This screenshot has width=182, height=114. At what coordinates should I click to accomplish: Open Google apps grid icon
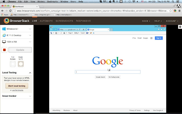151,38
